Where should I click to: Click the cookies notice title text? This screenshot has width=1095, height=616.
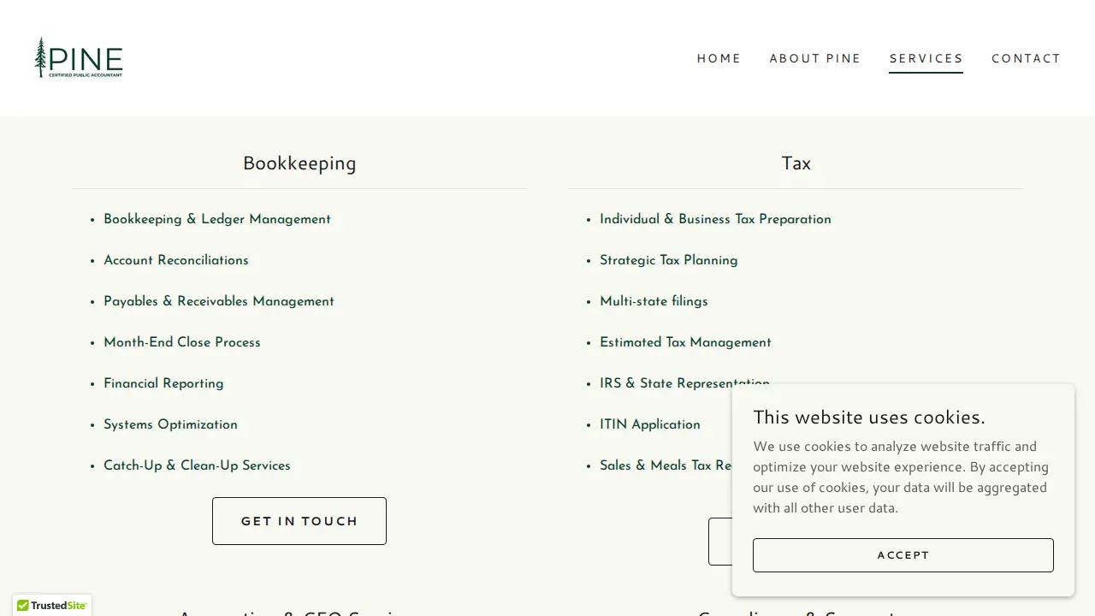(x=869, y=417)
